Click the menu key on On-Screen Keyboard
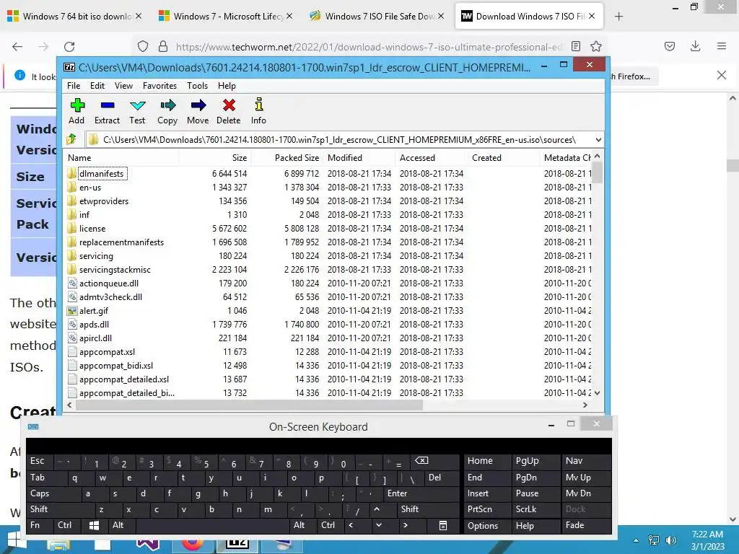The width and height of the screenshot is (739, 554). tap(442, 526)
